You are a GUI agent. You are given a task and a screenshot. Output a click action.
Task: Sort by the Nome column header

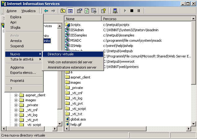click(83, 19)
